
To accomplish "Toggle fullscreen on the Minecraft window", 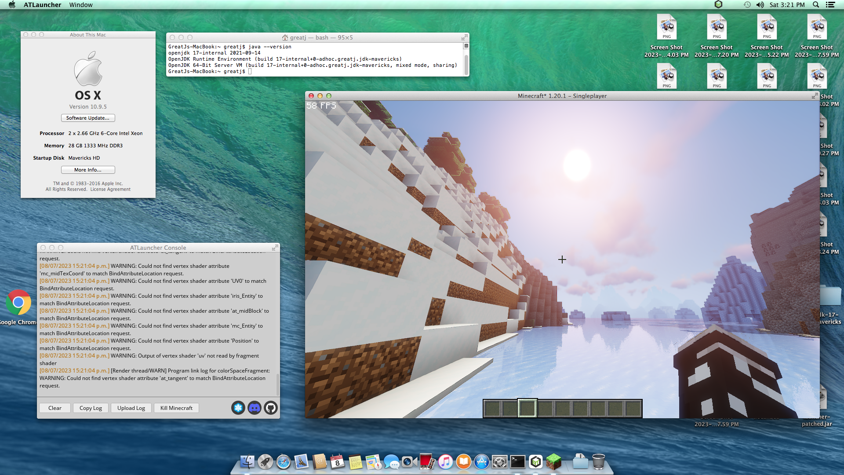I will tap(815, 96).
